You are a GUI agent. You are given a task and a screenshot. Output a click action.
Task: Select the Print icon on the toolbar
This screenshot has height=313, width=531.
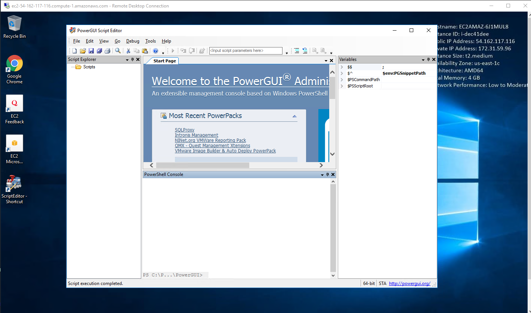coord(108,51)
